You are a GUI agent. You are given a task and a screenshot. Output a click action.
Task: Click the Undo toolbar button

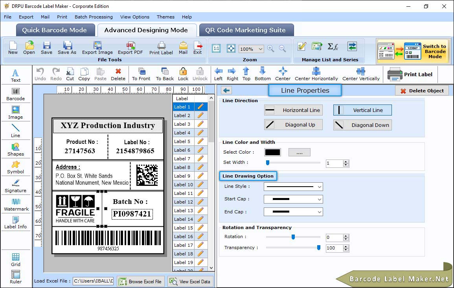pyautogui.click(x=40, y=74)
